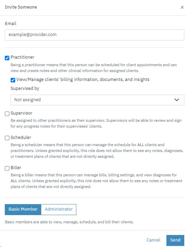Click the Practitioner label text

[x=22, y=57]
